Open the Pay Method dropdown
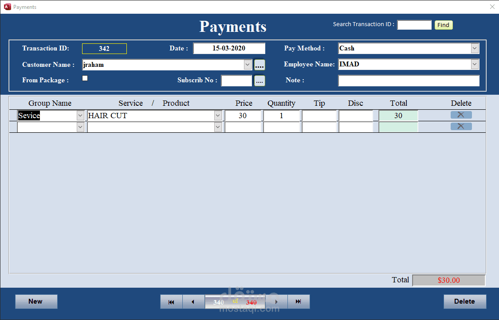This screenshot has height=320, width=499. point(475,48)
